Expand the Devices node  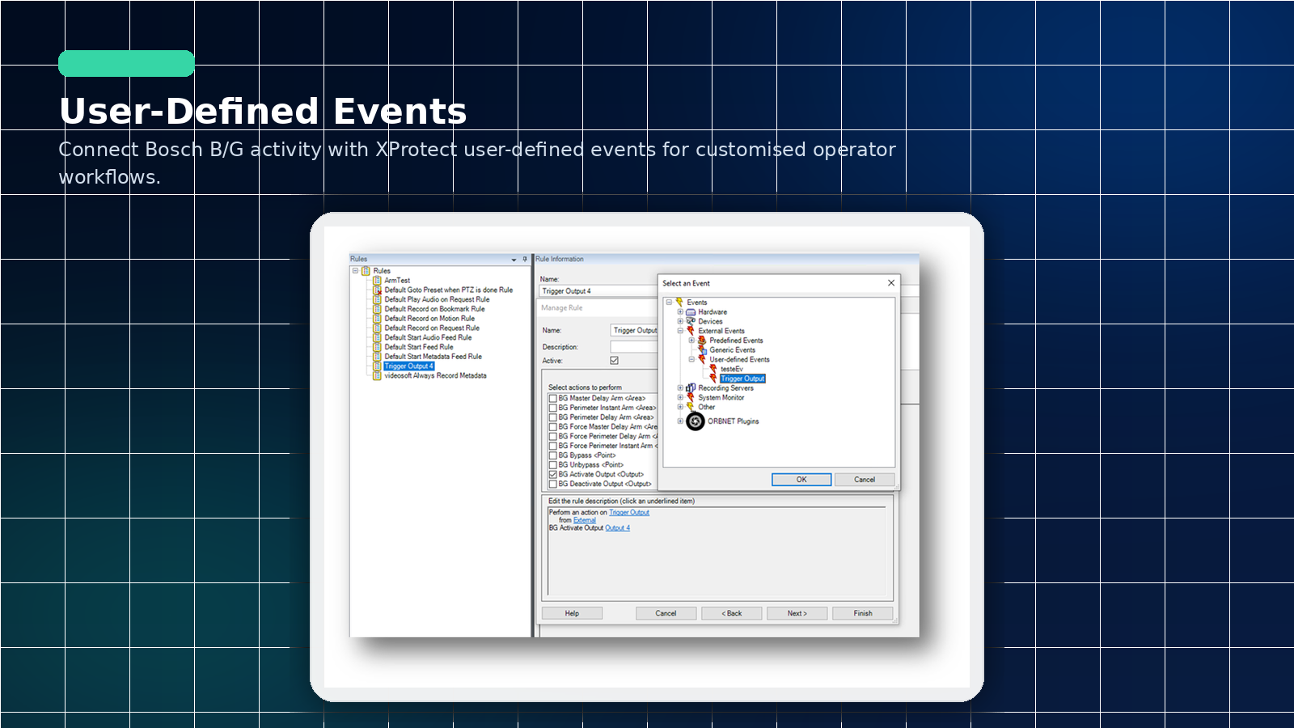point(680,321)
